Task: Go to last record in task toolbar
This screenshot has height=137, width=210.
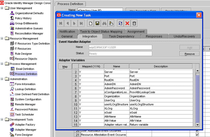Action: pyautogui.click(x=81, y=23)
